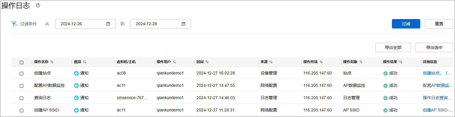This screenshot has width=455, height=117.
Task: Reset filters with the 重置 button
Action: pos(439,24)
